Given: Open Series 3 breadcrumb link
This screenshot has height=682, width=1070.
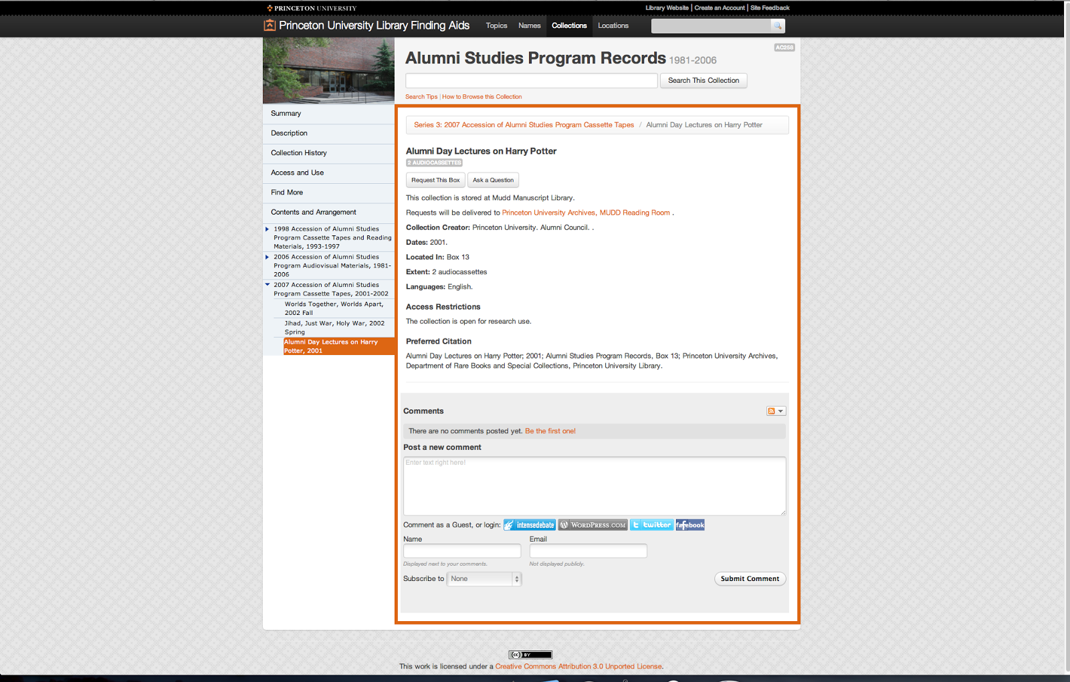Looking at the screenshot, I should (x=524, y=125).
